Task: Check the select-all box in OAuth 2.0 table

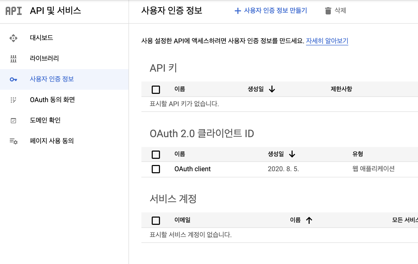Action: (156, 155)
